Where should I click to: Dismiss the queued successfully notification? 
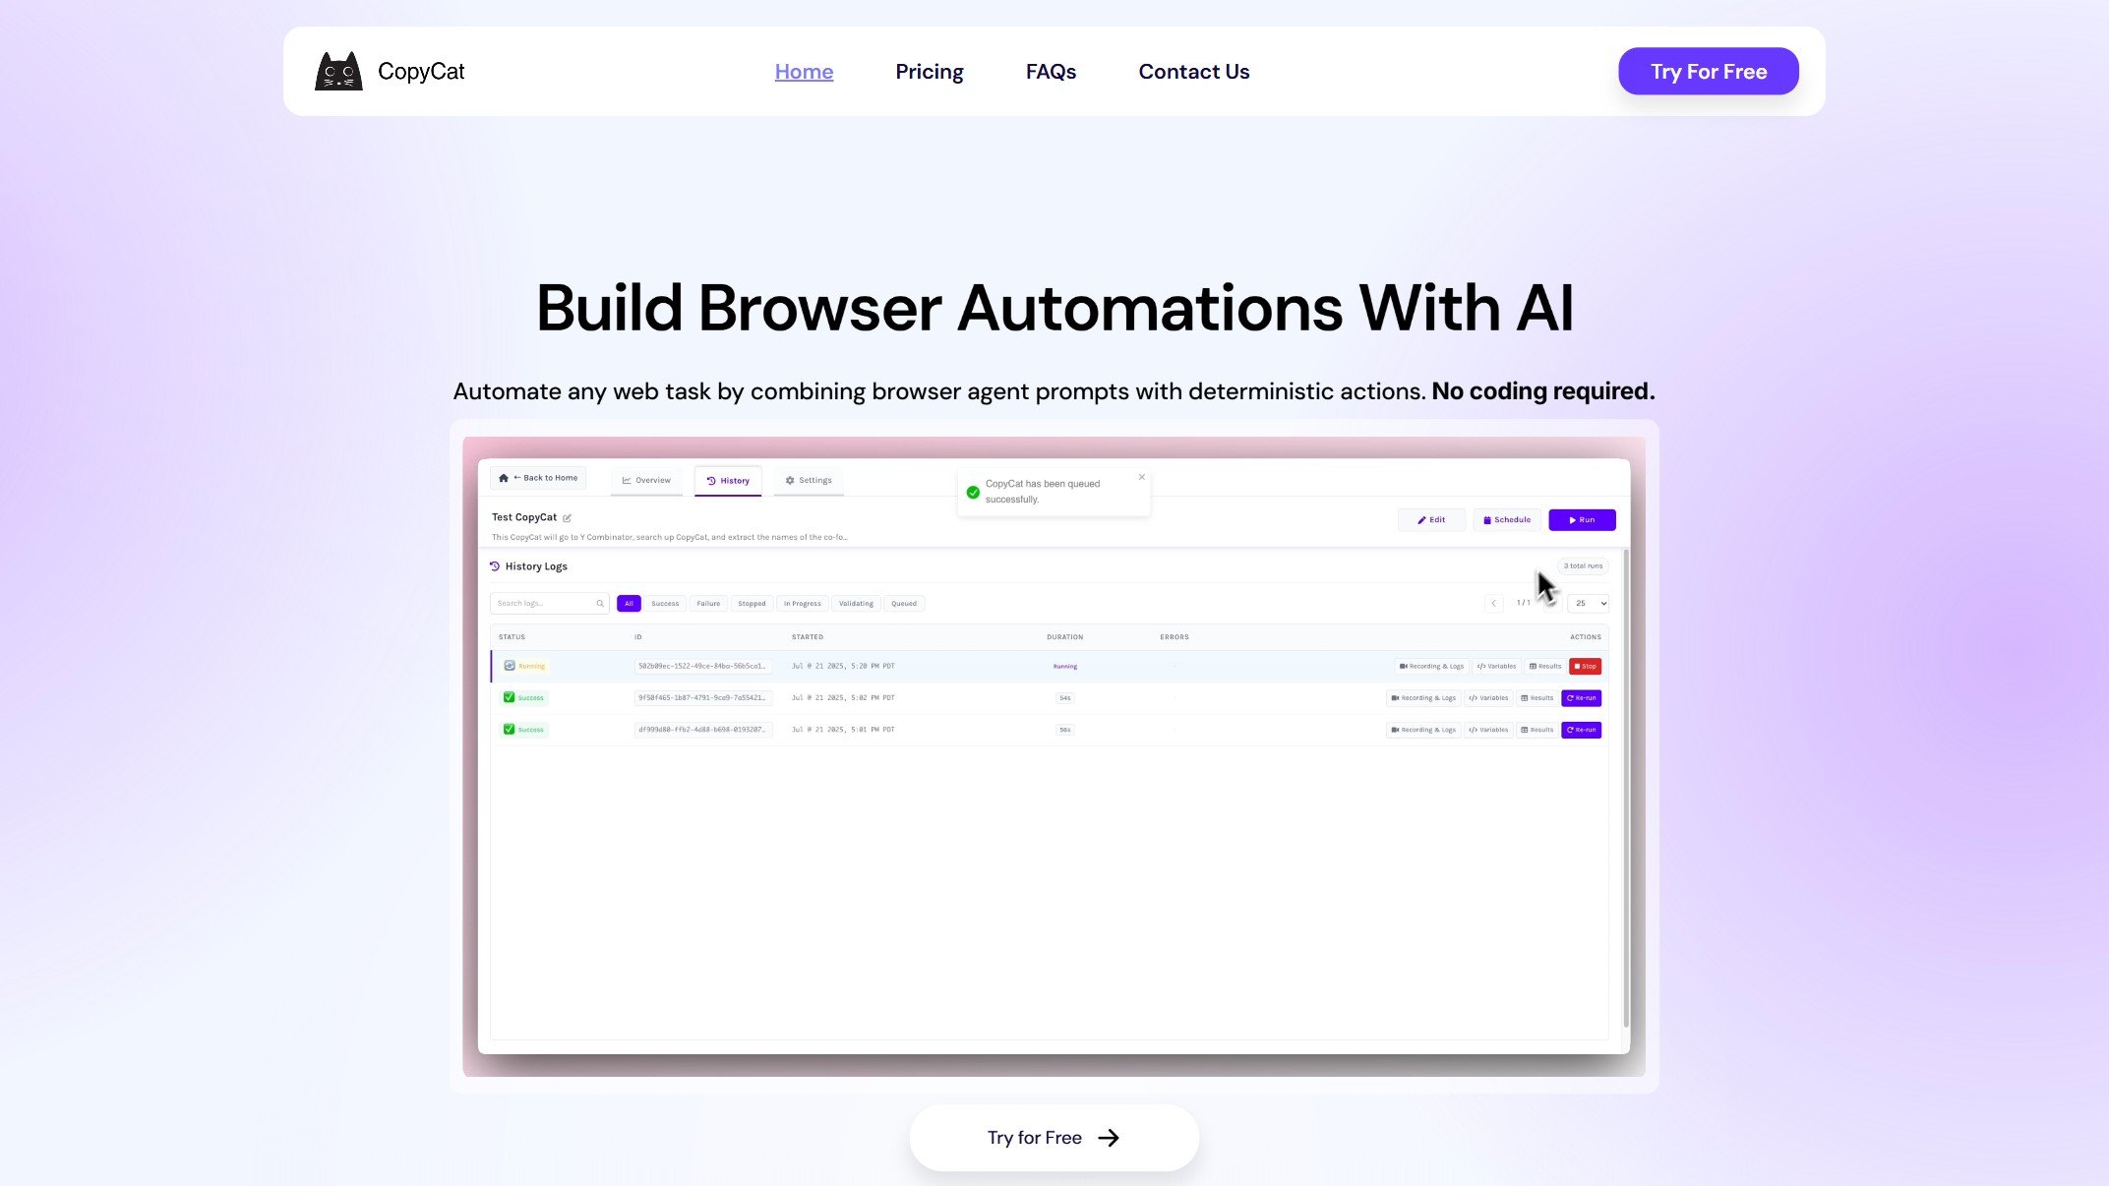coord(1141,477)
